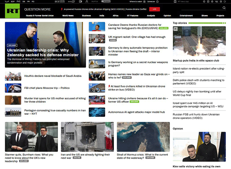Image resolution: width=231 pixels, height=169 pixels.
Task: Open Zelensky sacked defense minister feature image
Action: [45, 45]
